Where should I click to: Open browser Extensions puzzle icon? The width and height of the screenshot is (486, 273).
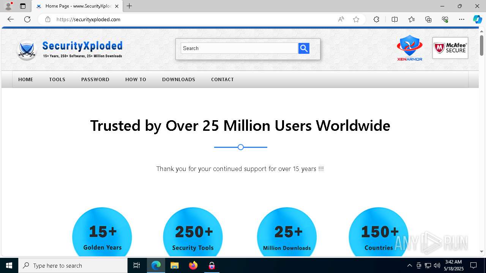click(376, 19)
